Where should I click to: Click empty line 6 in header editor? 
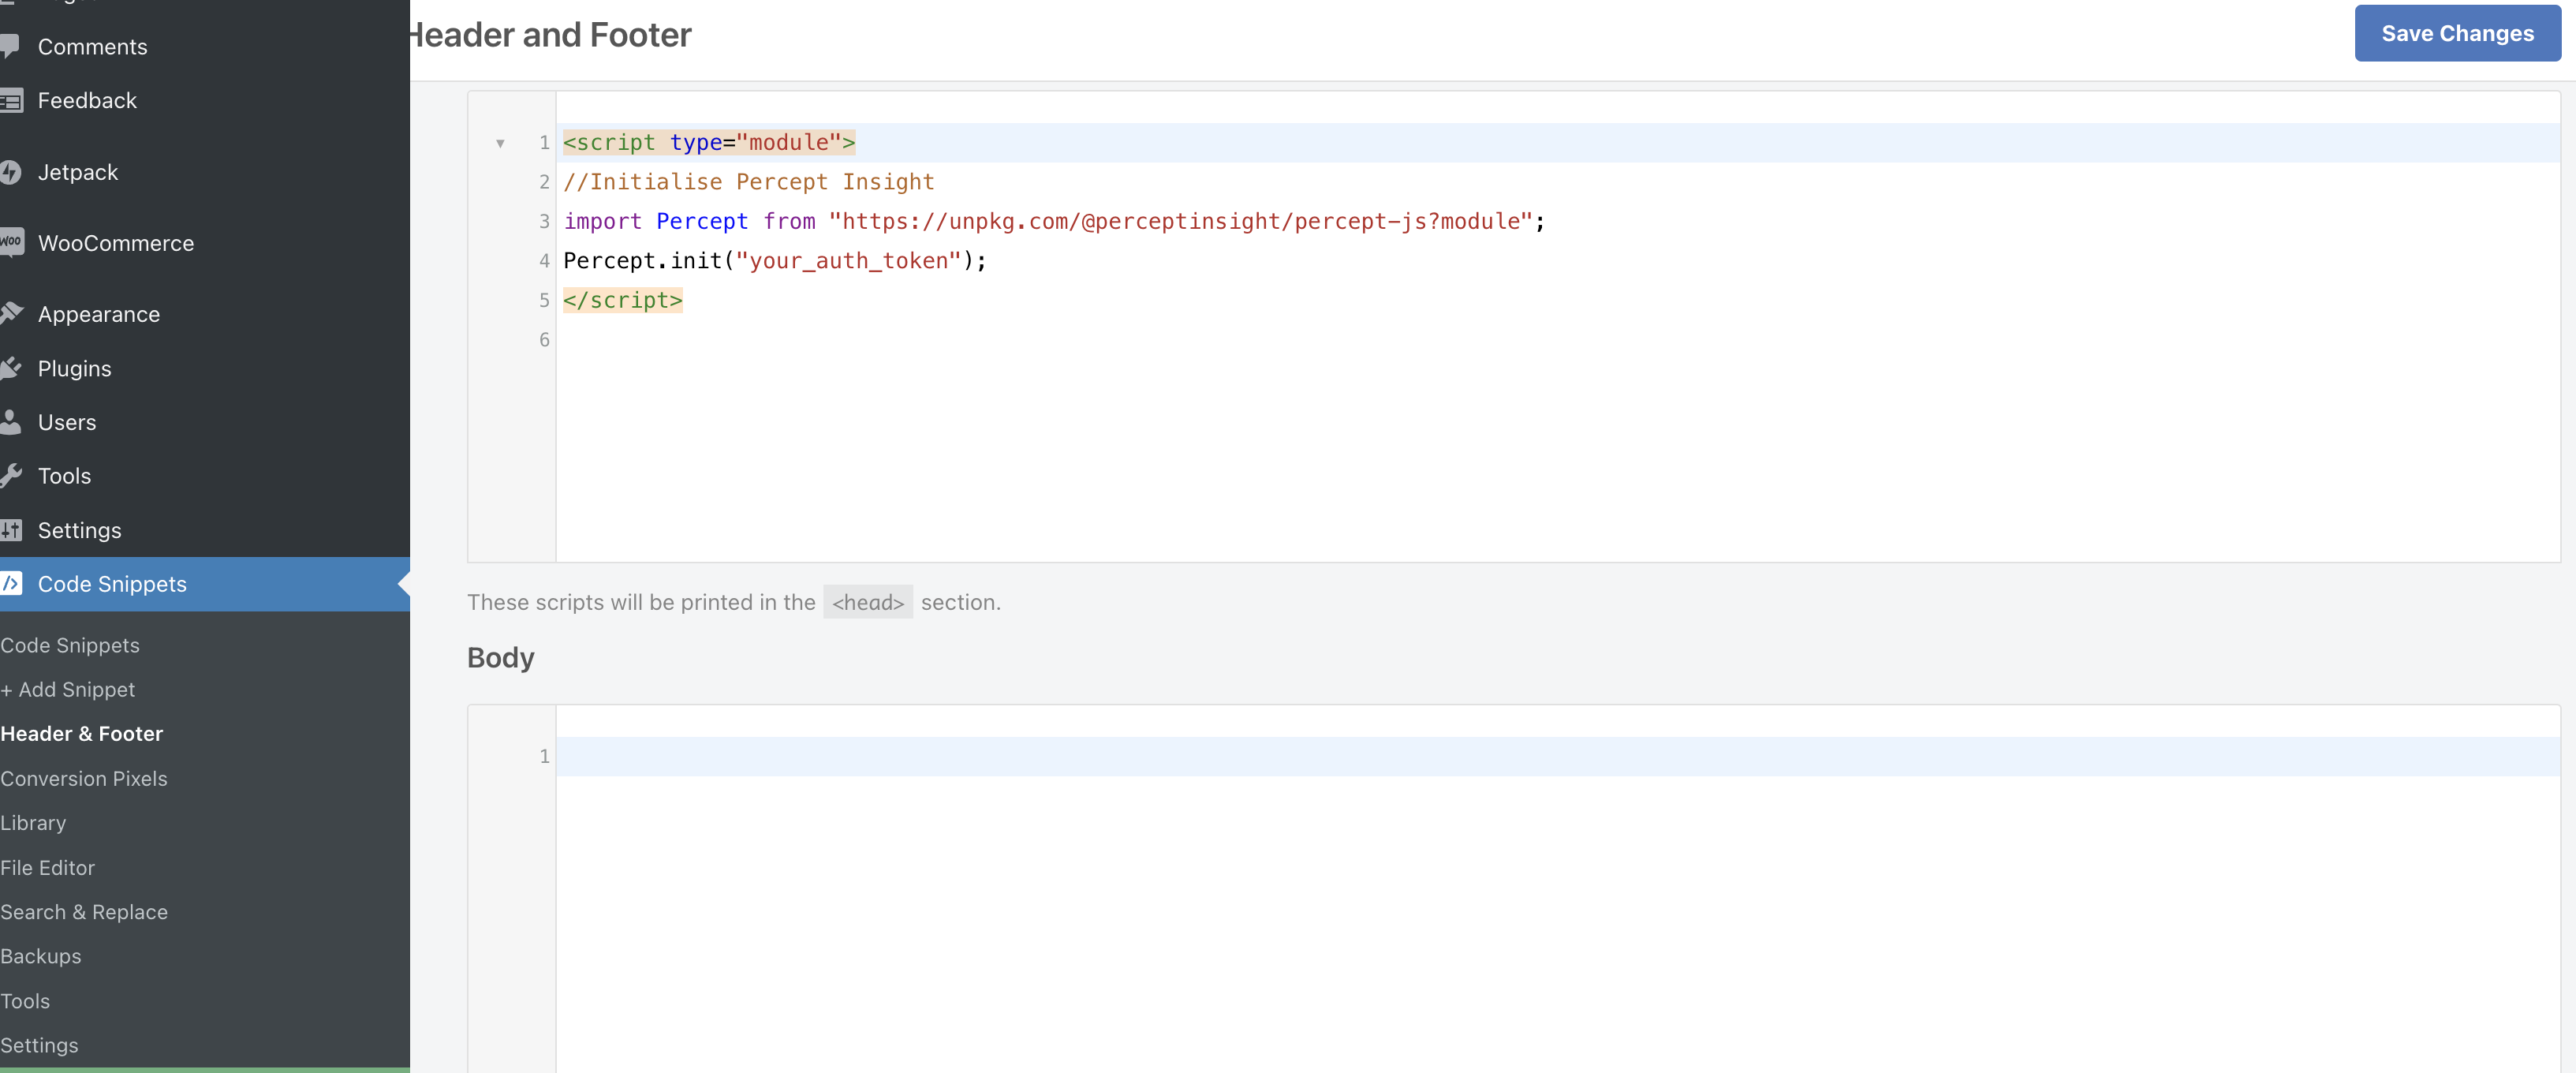pos(1557,339)
